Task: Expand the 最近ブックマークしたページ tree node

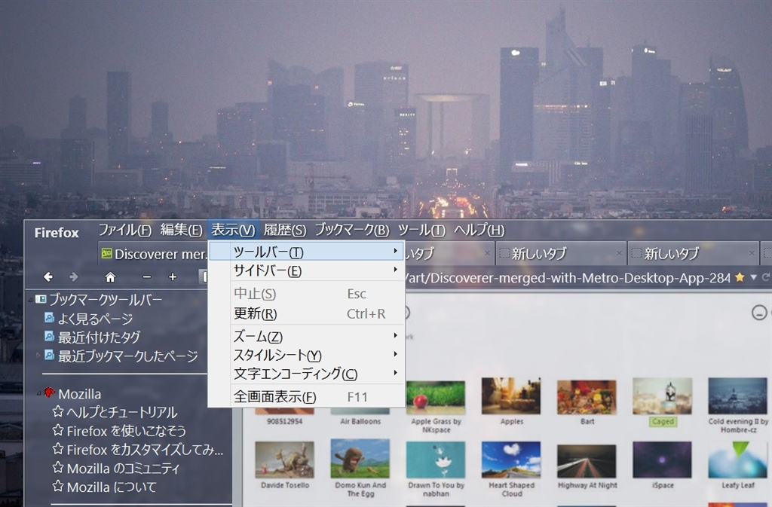Action: coord(38,355)
